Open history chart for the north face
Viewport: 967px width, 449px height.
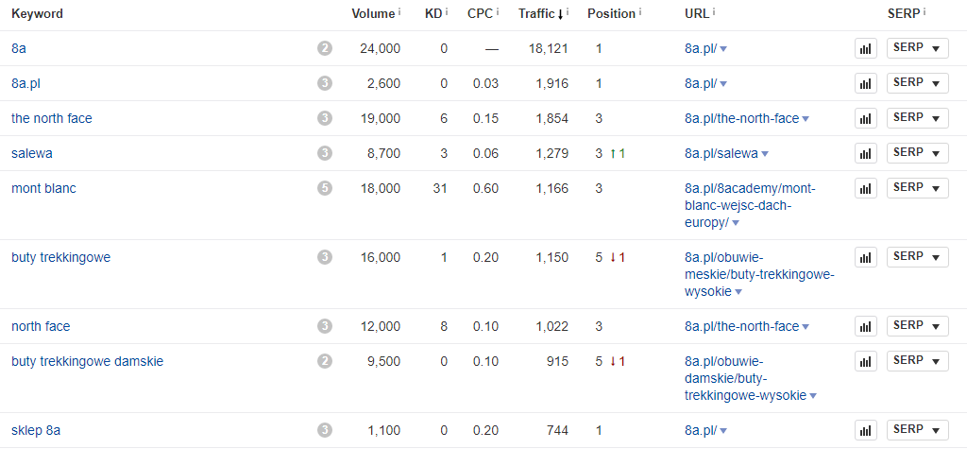(x=866, y=118)
